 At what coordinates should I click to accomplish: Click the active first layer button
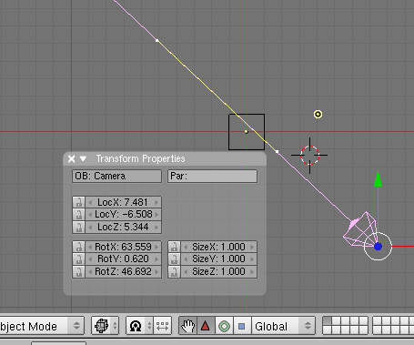tap(327, 321)
